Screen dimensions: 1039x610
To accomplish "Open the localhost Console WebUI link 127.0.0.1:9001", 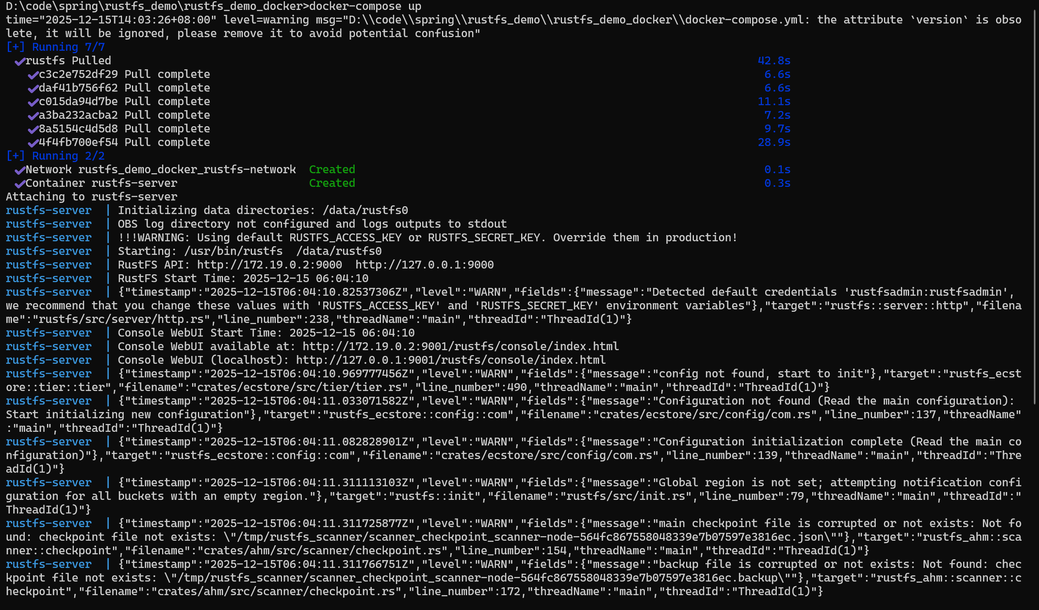I will pos(451,360).
